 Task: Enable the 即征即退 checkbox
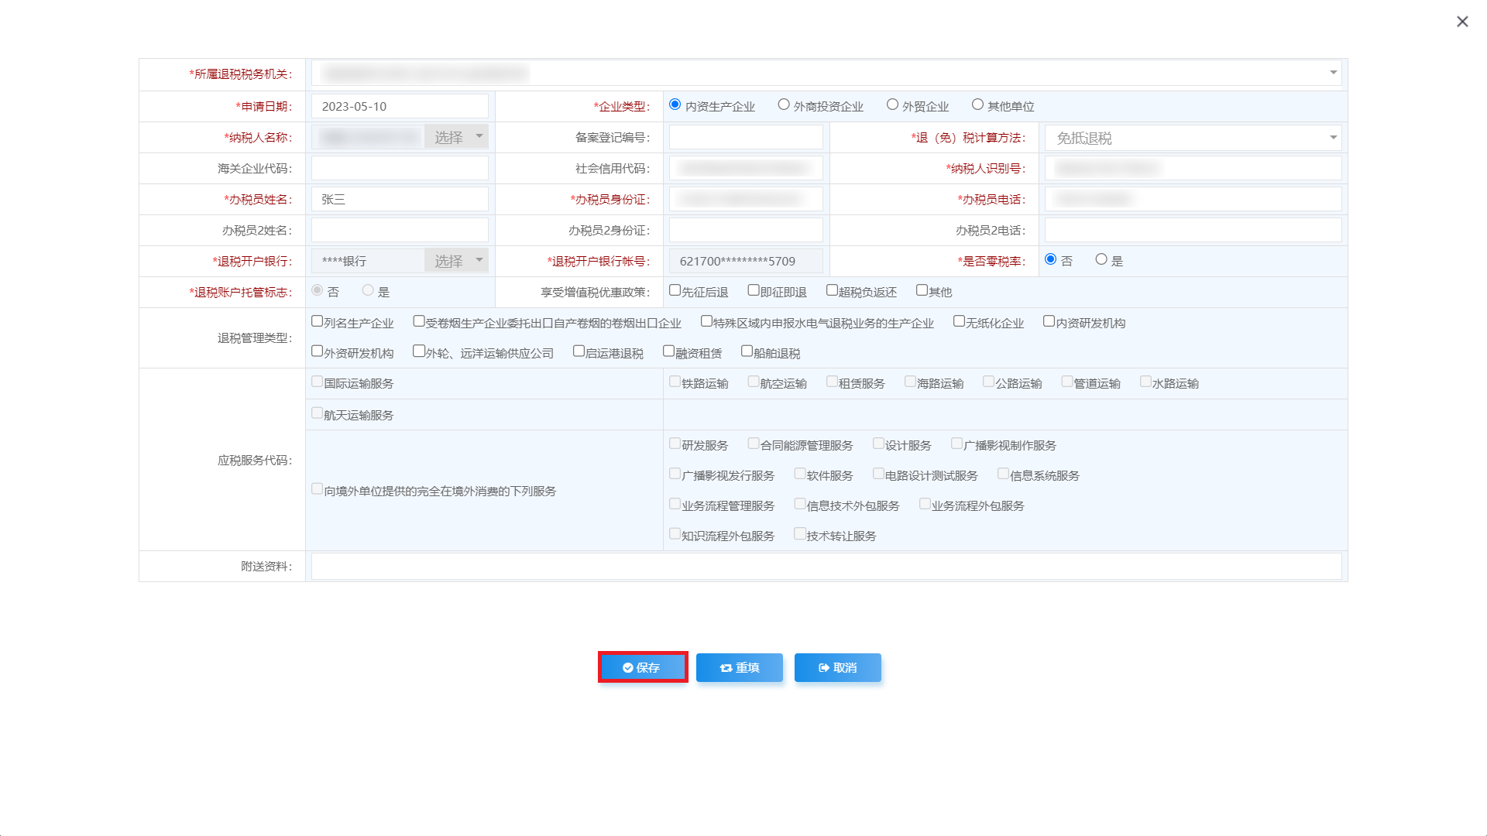pyautogui.click(x=754, y=290)
